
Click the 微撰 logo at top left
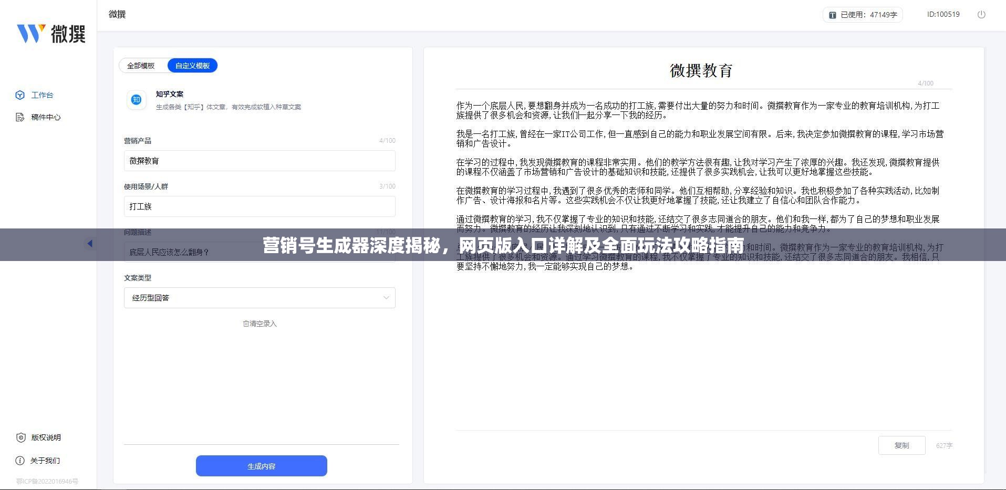pyautogui.click(x=51, y=33)
